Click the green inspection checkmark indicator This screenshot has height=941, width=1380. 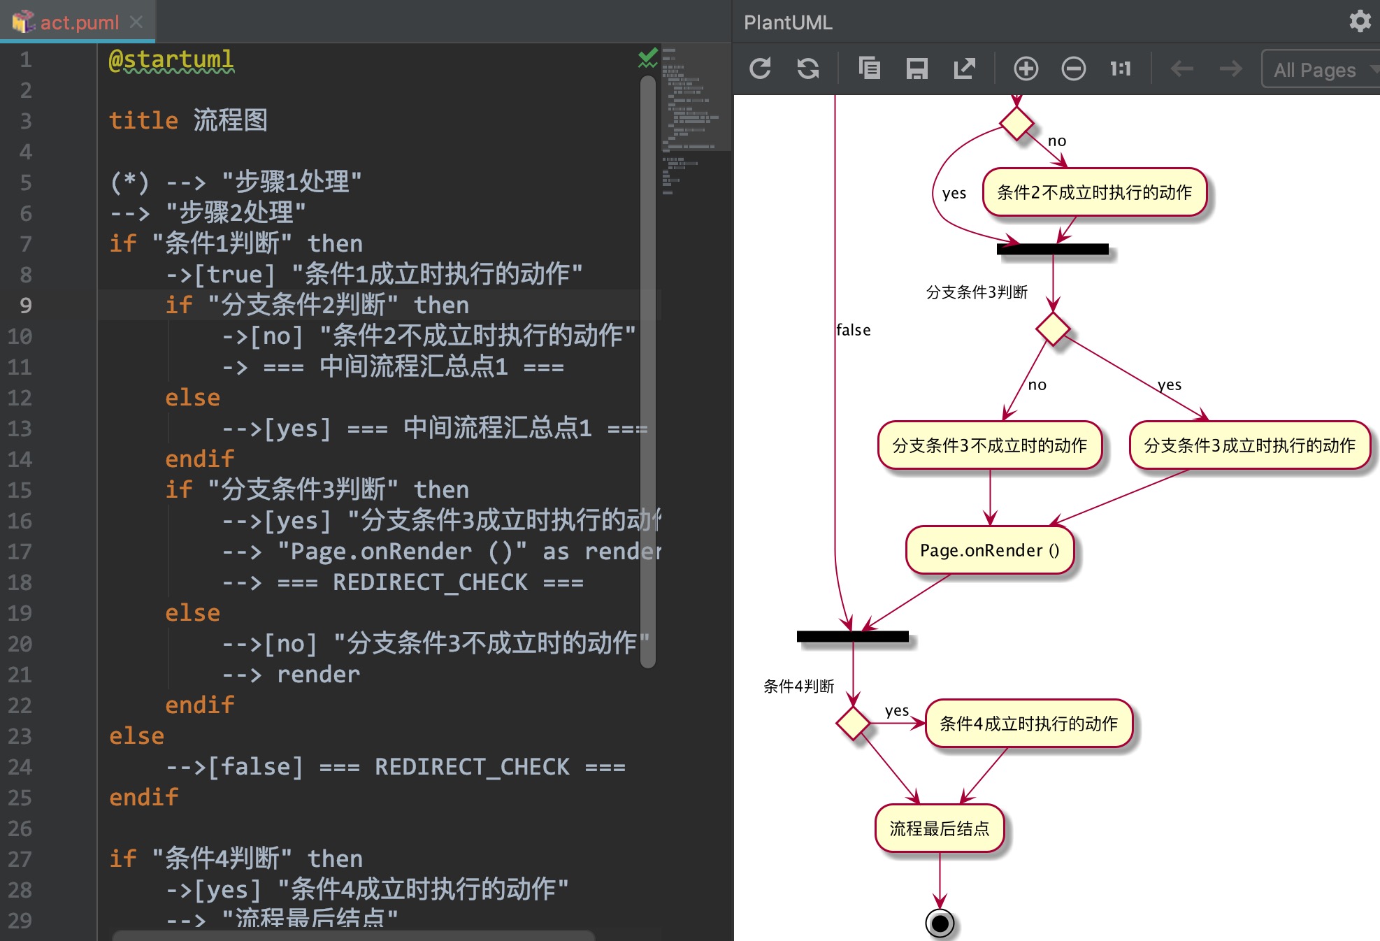click(x=648, y=58)
